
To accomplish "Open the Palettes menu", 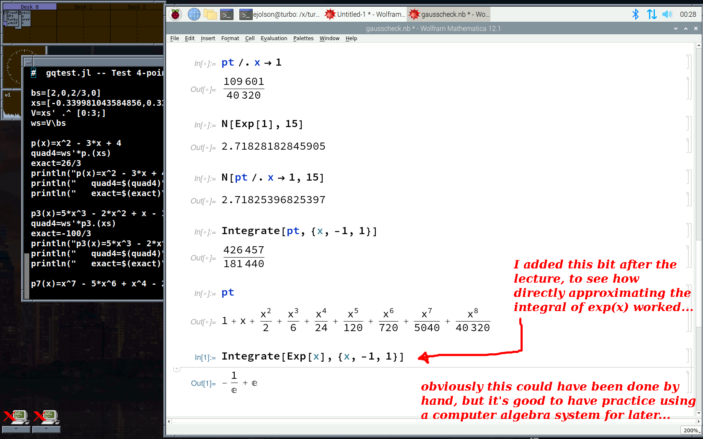I will point(303,38).
